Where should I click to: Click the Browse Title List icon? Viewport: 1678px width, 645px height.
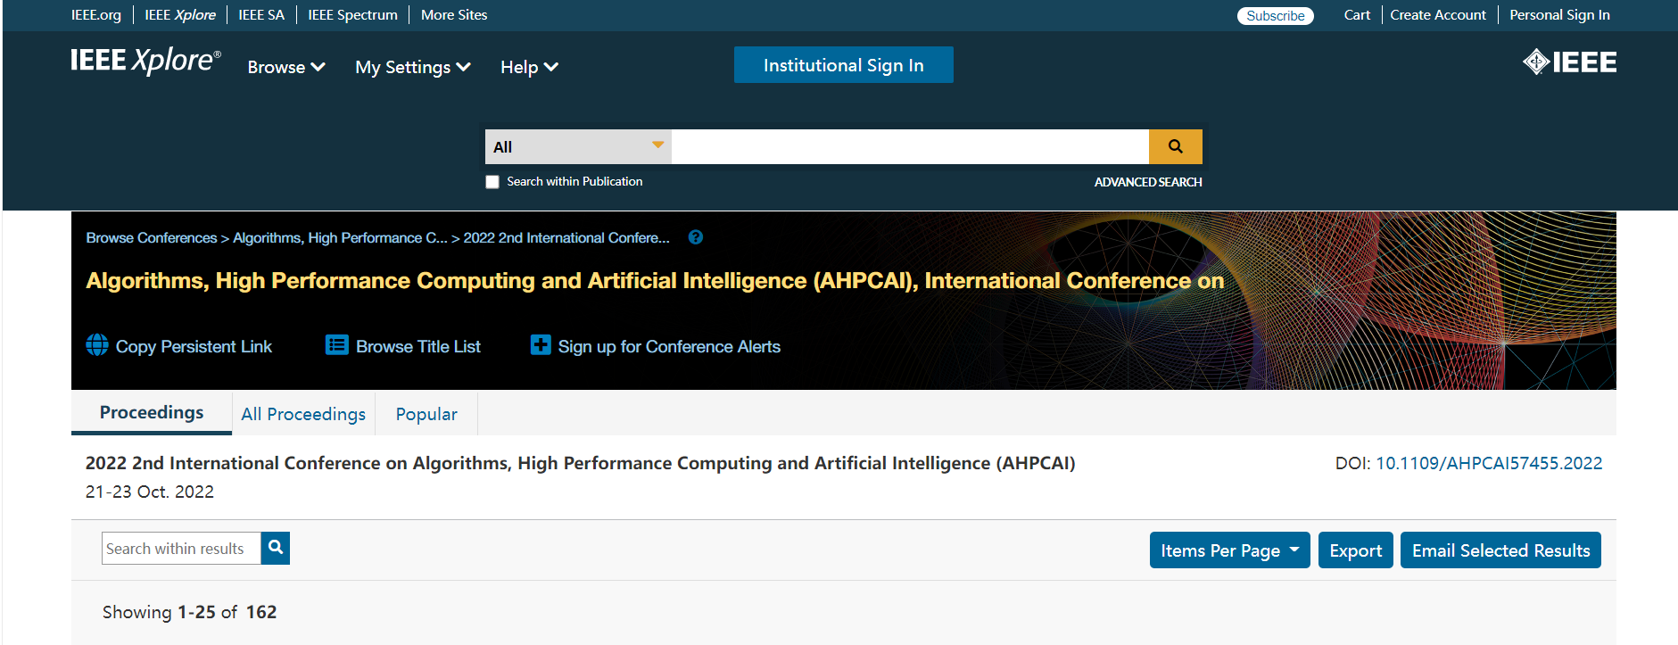(x=336, y=345)
